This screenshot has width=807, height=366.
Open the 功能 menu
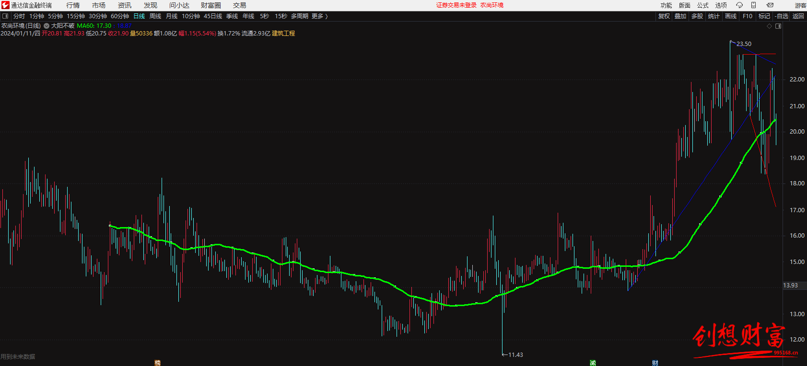pos(667,5)
